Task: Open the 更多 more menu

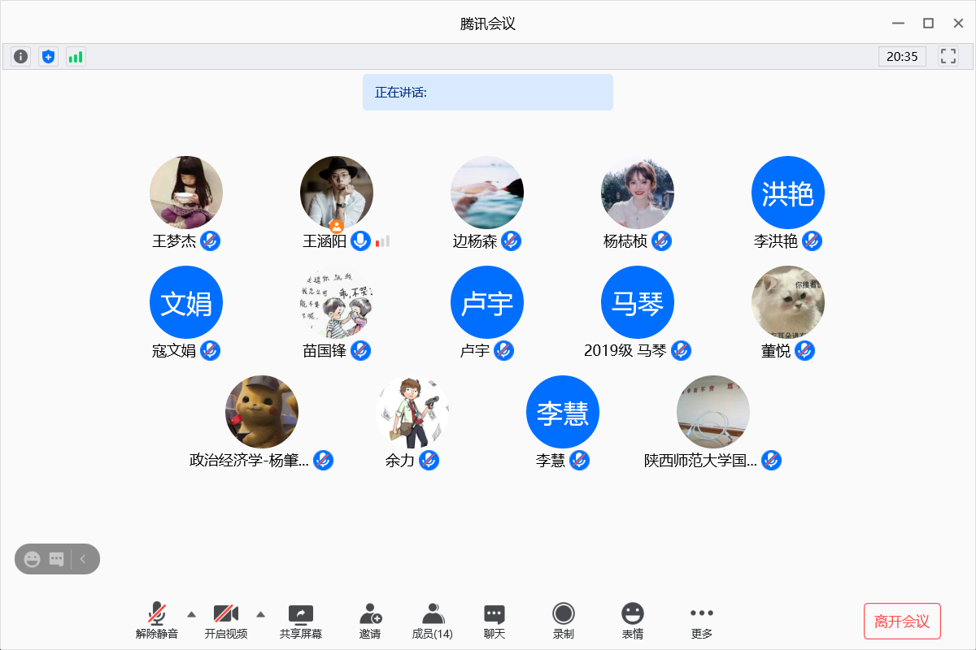Action: point(701,621)
